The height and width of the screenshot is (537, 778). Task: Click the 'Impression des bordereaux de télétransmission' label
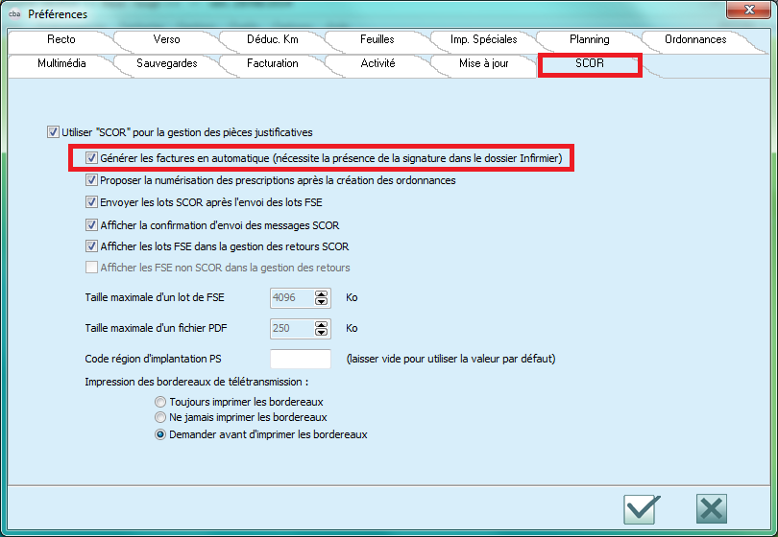(197, 382)
